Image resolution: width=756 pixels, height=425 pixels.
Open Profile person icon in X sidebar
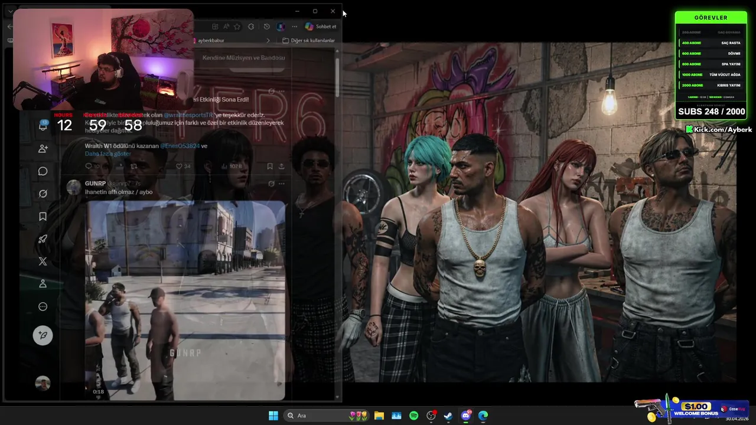pos(43,284)
